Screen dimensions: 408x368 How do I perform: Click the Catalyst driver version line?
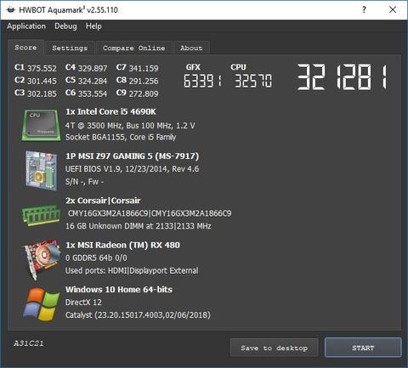point(138,315)
